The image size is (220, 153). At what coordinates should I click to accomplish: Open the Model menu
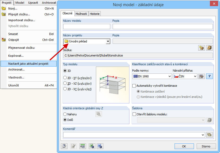(x=20, y=3)
